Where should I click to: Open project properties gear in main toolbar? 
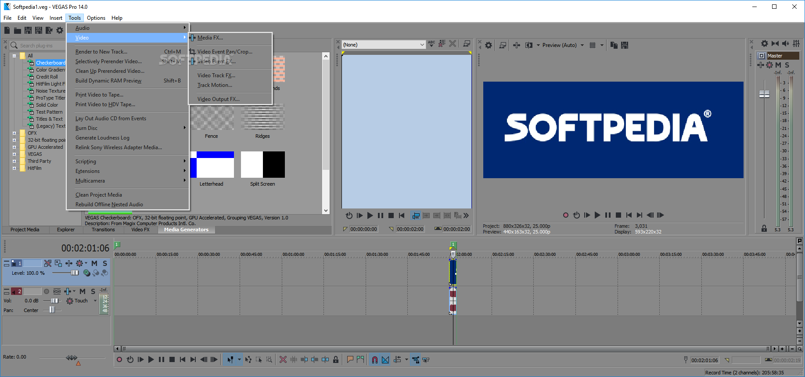pyautogui.click(x=60, y=30)
